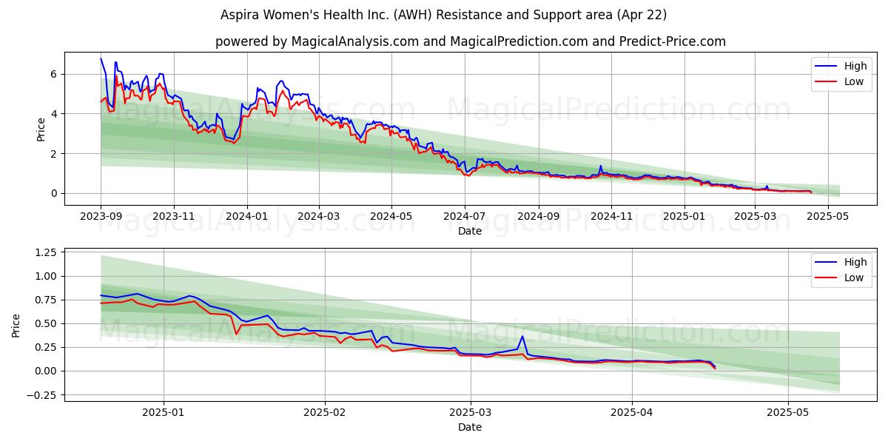Click the 'powered by MagicalAnalysis.com' subtitle

(x=471, y=41)
